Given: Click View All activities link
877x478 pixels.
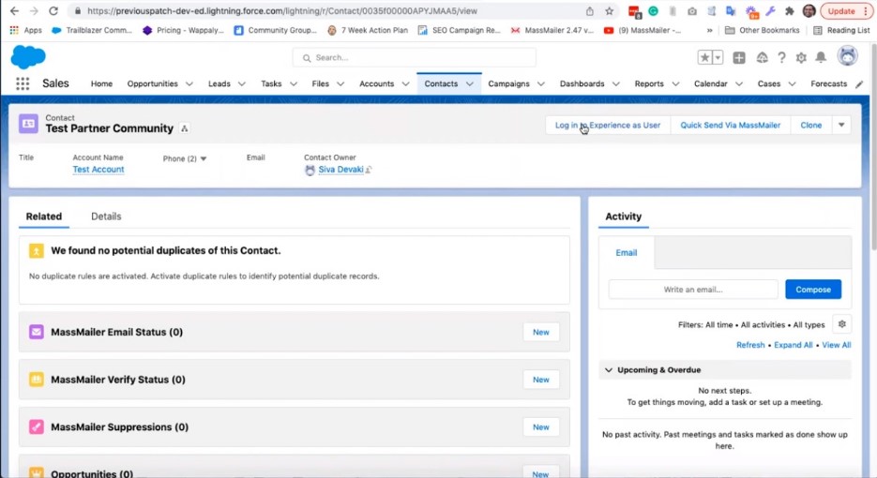Looking at the screenshot, I should click(836, 345).
